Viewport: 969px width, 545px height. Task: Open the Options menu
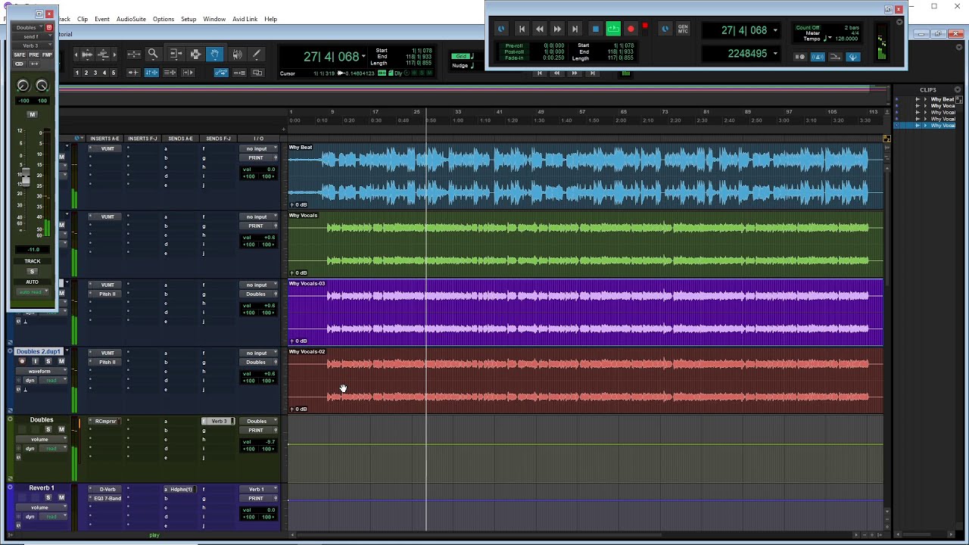click(164, 19)
